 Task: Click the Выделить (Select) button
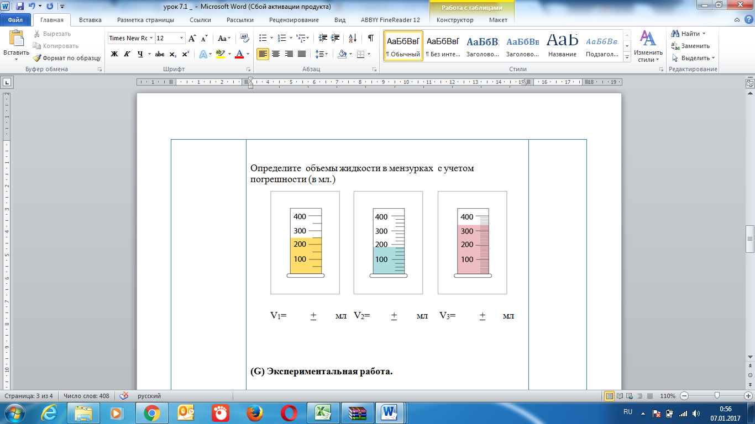(693, 58)
